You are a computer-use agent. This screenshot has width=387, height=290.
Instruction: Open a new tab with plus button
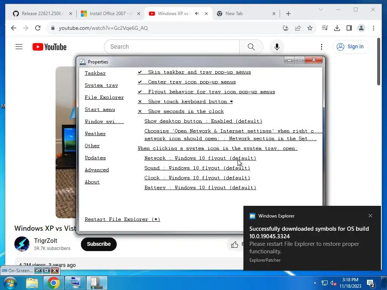(x=288, y=14)
